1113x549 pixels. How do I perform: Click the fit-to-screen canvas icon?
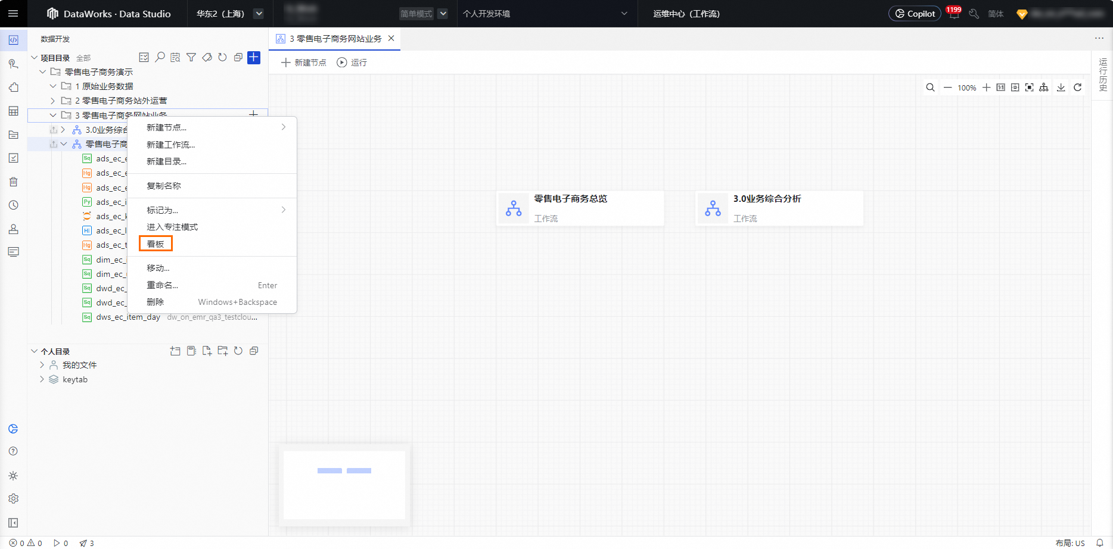tap(1015, 88)
